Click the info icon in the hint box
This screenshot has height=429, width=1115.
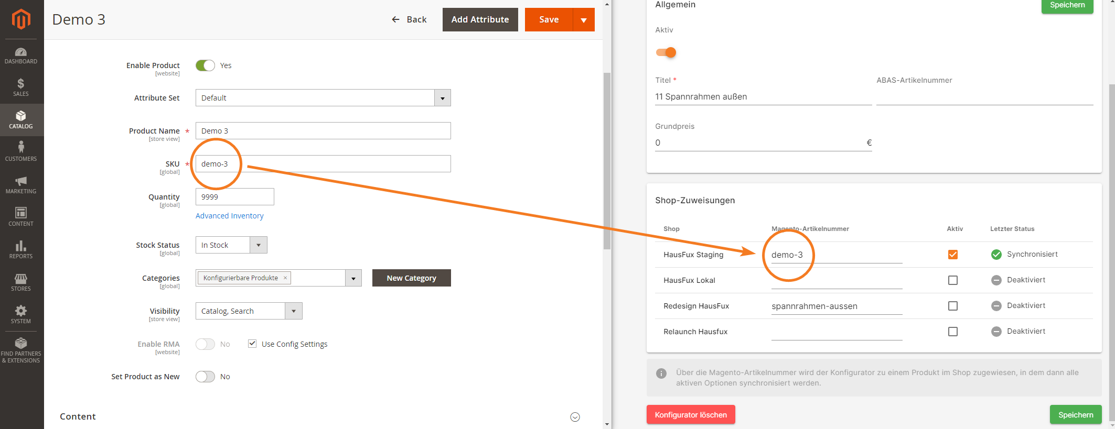point(661,373)
